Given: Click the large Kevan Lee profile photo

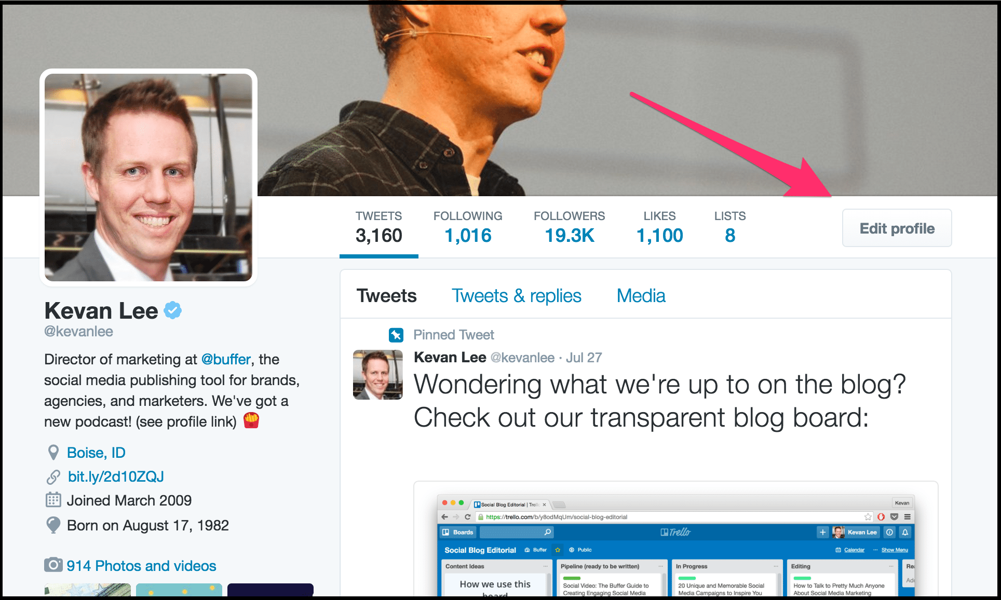Looking at the screenshot, I should [148, 178].
